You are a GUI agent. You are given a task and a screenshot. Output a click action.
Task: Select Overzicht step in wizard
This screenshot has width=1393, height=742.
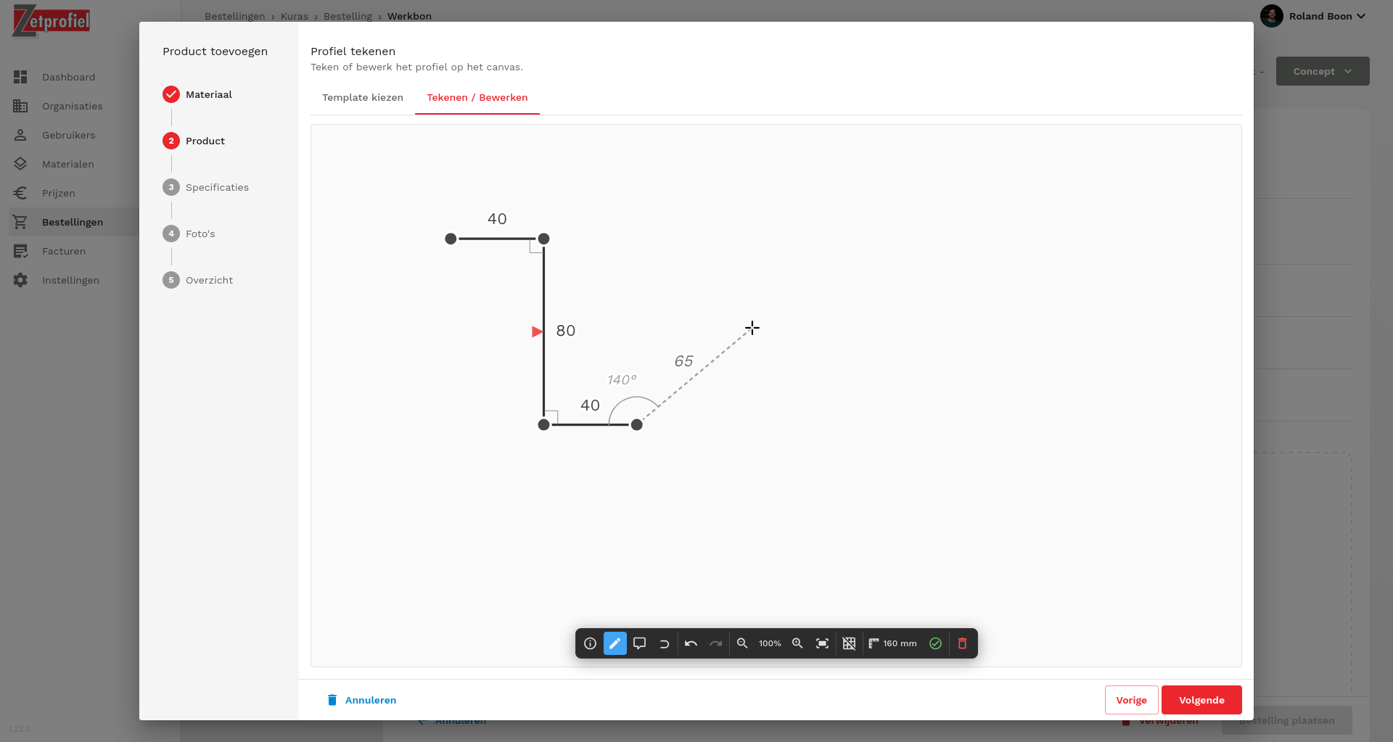pyautogui.click(x=197, y=280)
